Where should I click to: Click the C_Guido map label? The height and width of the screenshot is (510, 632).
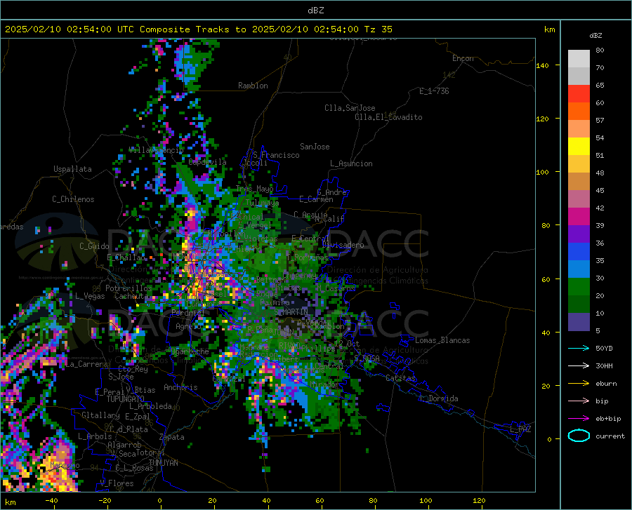[x=94, y=246]
